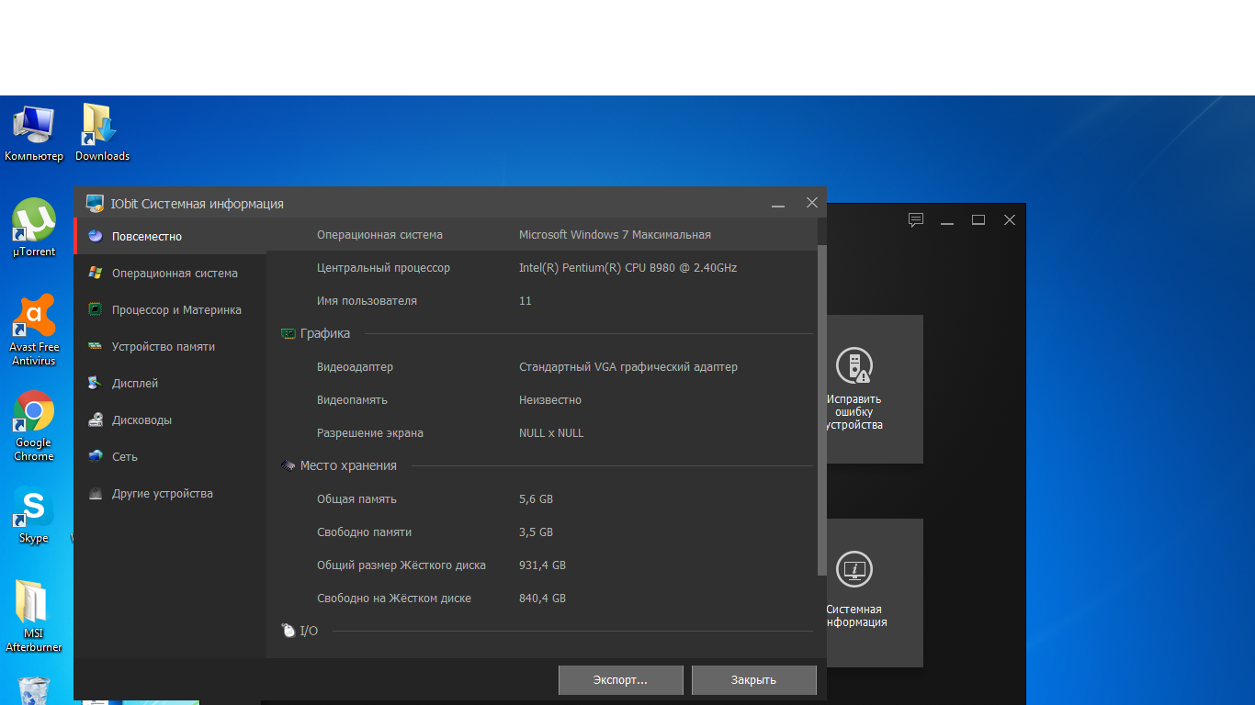This screenshot has height=705, width=1255.
Task: Select the Сеть sidebar item
Action: pyautogui.click(x=124, y=457)
